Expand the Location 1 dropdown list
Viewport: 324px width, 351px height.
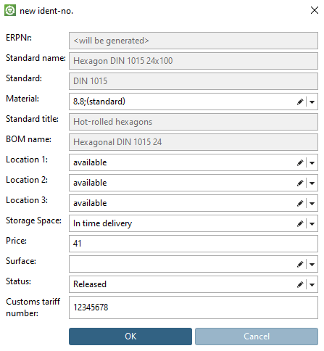[312, 163]
